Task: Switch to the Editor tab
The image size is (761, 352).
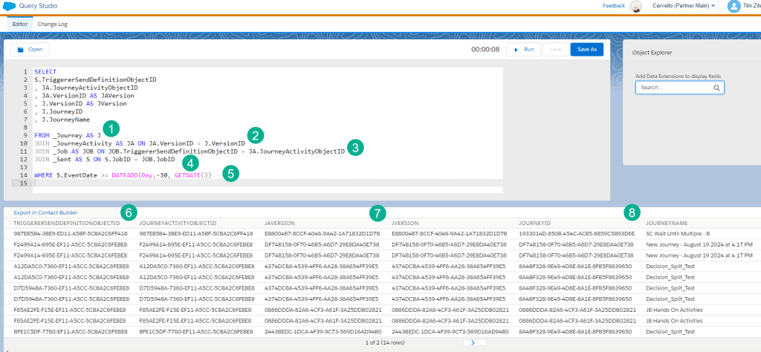Action: pyautogui.click(x=20, y=24)
